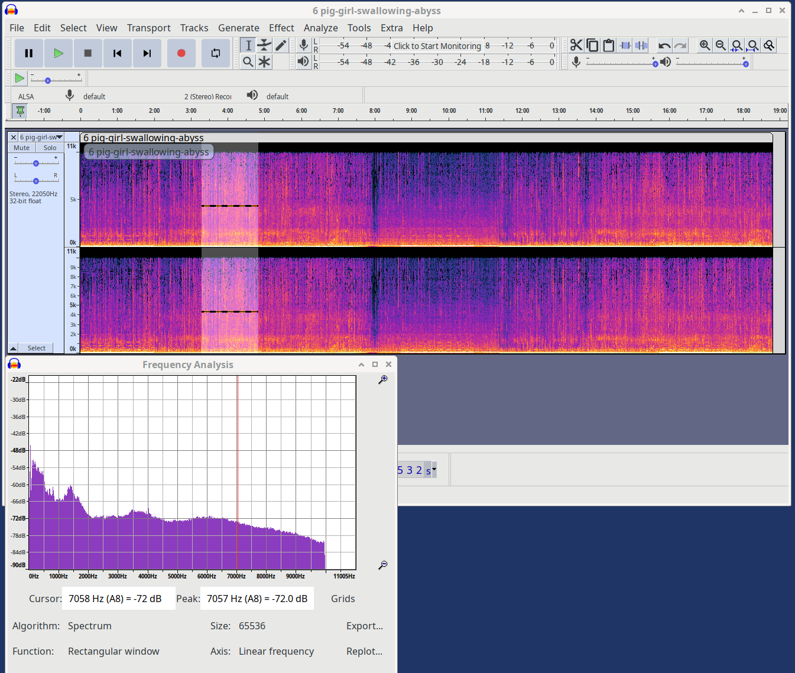
Task: Click Replot... in Frequency Analysis
Action: coord(364,651)
